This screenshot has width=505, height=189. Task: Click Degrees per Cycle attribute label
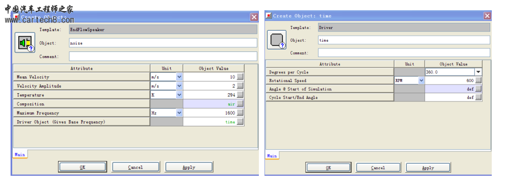click(330, 72)
